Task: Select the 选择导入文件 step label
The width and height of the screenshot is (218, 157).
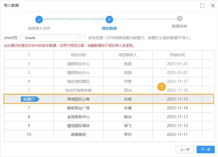Action: (x=40, y=28)
